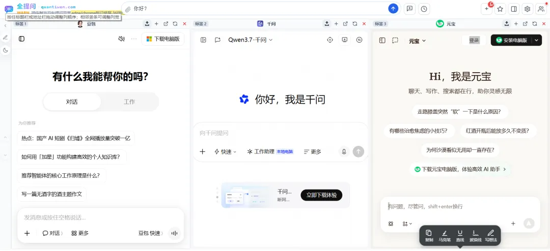Image resolution: width=550 pixels, height=251 pixels.
Task: Expand the 快速 mode dropdown in Qwen
Action: coord(226,151)
